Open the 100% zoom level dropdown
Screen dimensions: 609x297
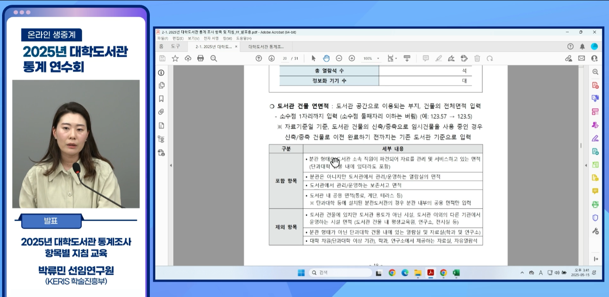[371, 58]
